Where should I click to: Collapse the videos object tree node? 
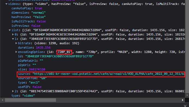coord(6,4)
